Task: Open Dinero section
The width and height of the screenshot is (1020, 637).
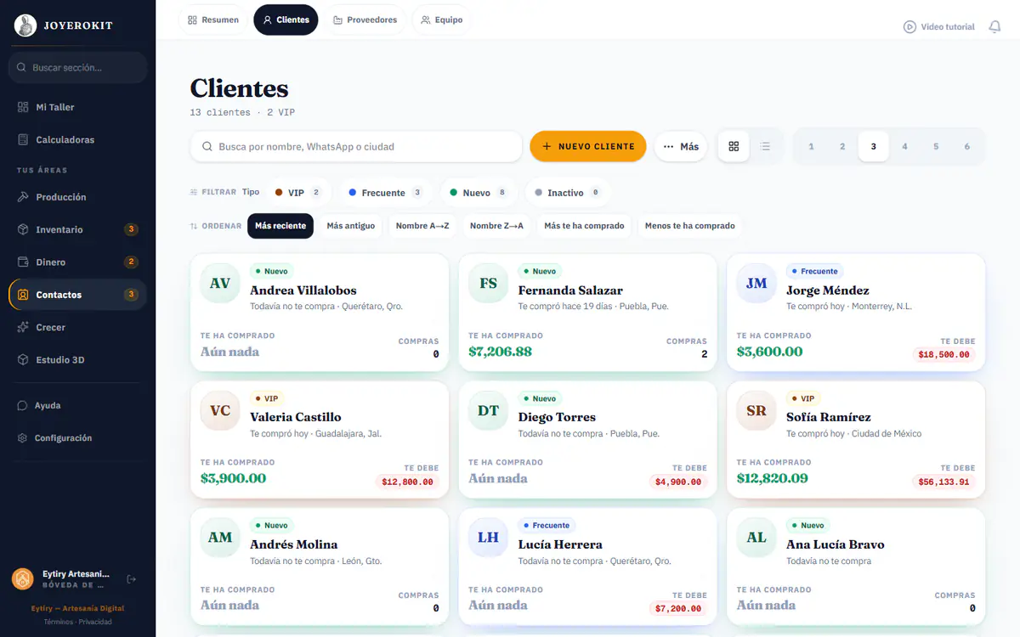Action: (x=77, y=262)
